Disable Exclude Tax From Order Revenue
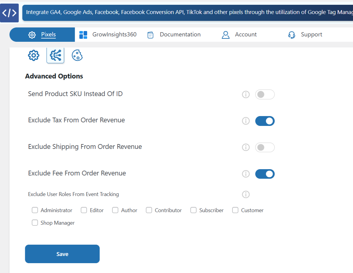 click(x=265, y=121)
